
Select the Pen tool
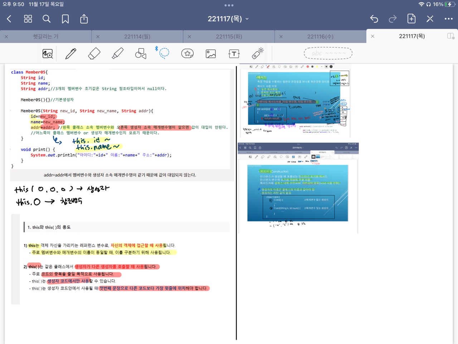point(71,54)
